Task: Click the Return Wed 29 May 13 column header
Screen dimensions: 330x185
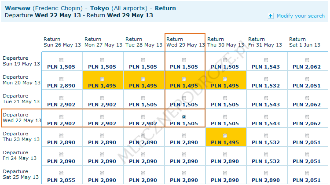Action: coord(185,42)
